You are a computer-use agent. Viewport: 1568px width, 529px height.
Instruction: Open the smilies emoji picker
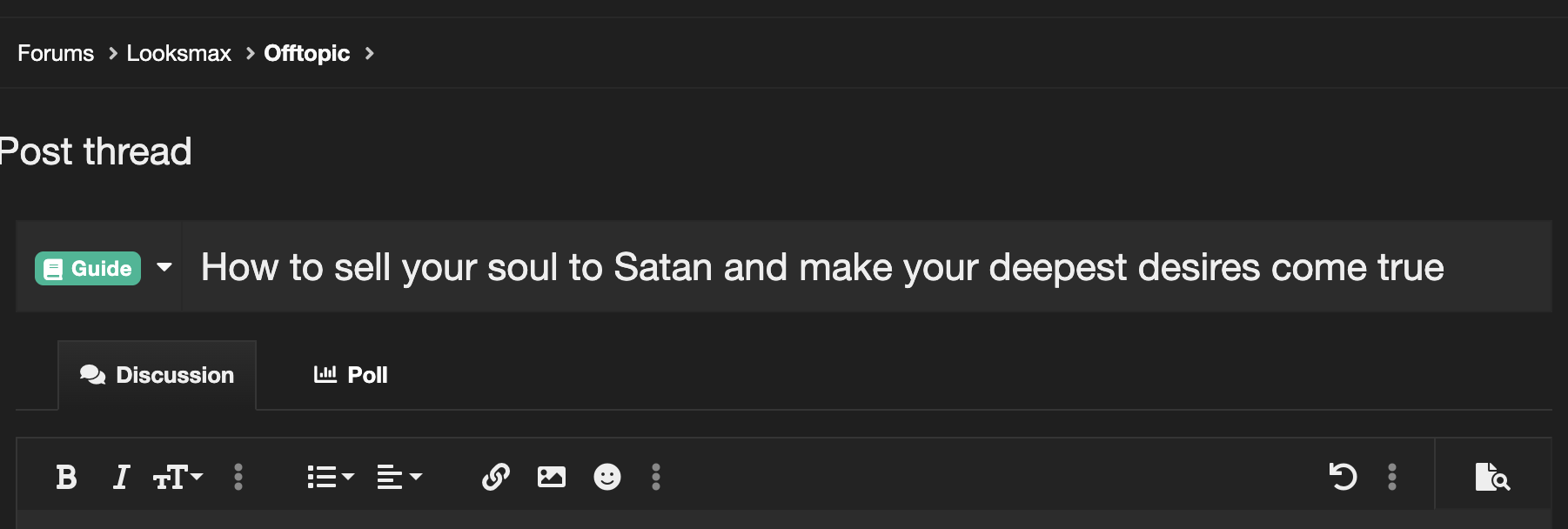click(x=607, y=477)
